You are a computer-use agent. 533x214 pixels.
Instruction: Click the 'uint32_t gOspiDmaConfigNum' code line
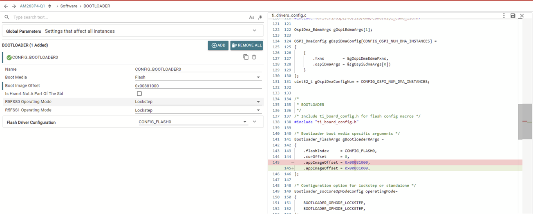[x=362, y=81]
